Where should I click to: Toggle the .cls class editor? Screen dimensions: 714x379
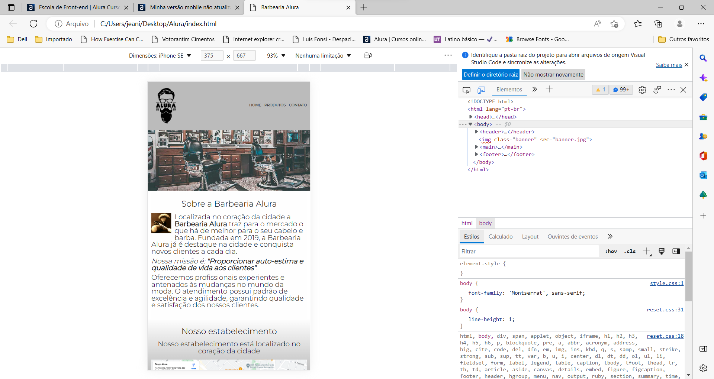pos(630,252)
